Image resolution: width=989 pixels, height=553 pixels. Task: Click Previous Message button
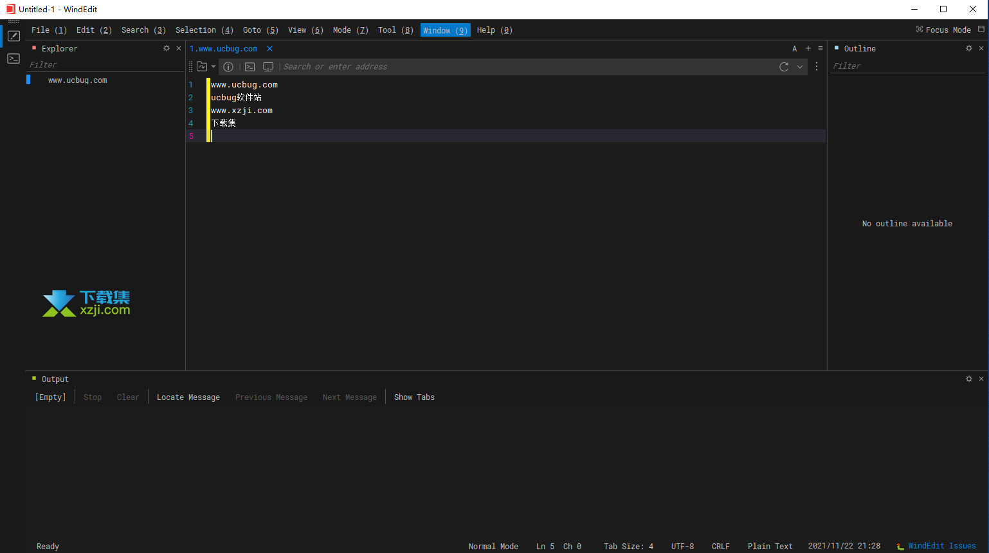[271, 397]
